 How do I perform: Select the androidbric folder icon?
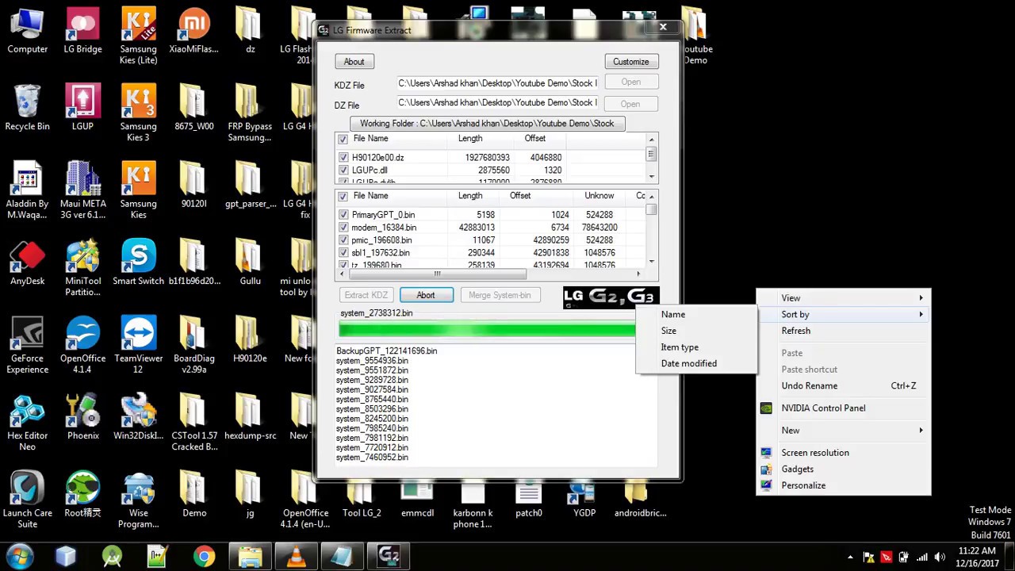[x=639, y=500]
